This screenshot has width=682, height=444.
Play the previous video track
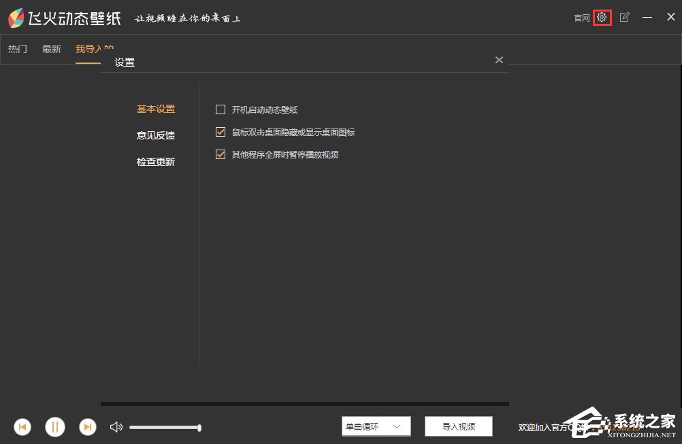(x=22, y=427)
